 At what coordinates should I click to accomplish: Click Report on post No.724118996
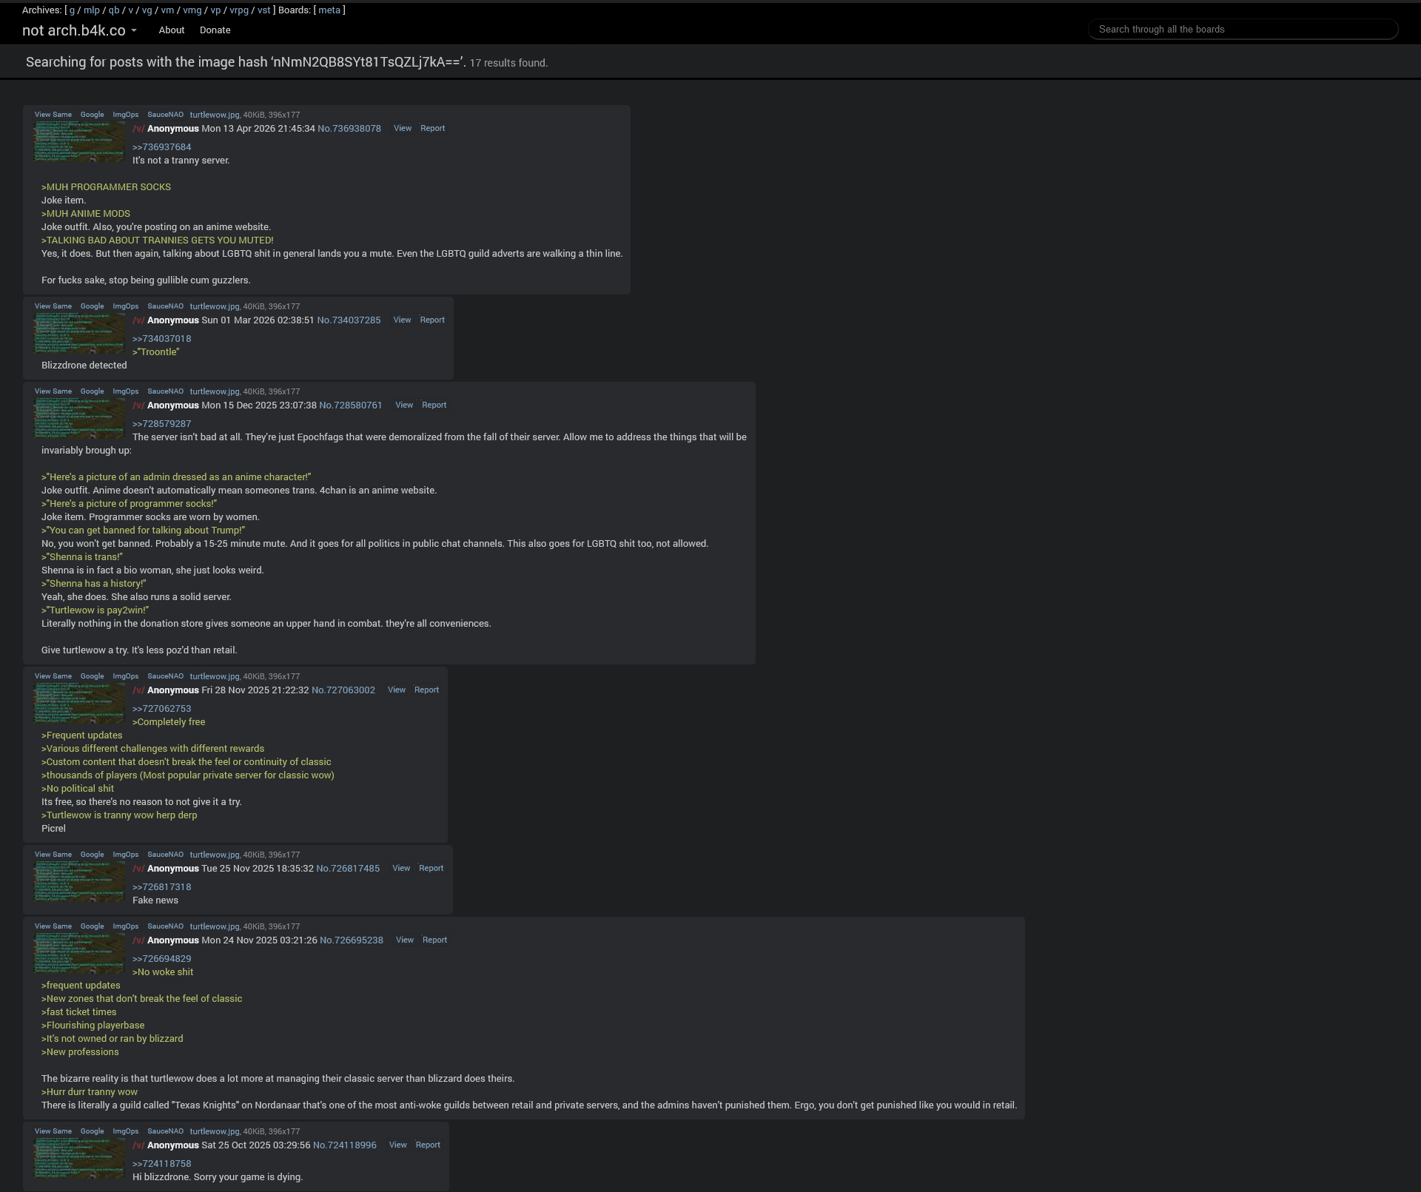pos(428,1145)
